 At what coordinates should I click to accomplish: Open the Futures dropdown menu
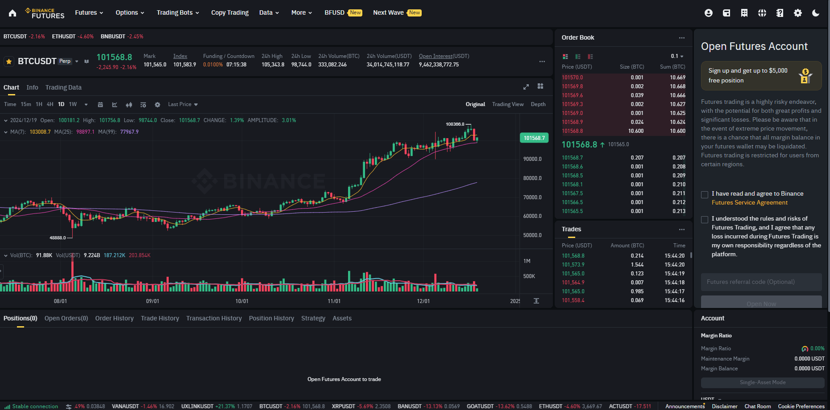click(89, 13)
